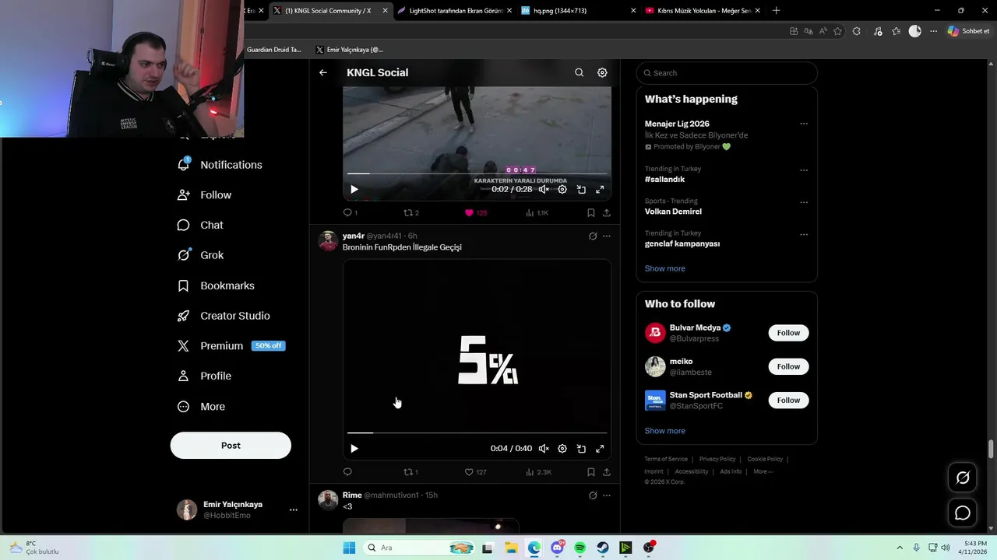Go back using KNGL Social back arrow
This screenshot has width=997, height=560.
point(323,72)
